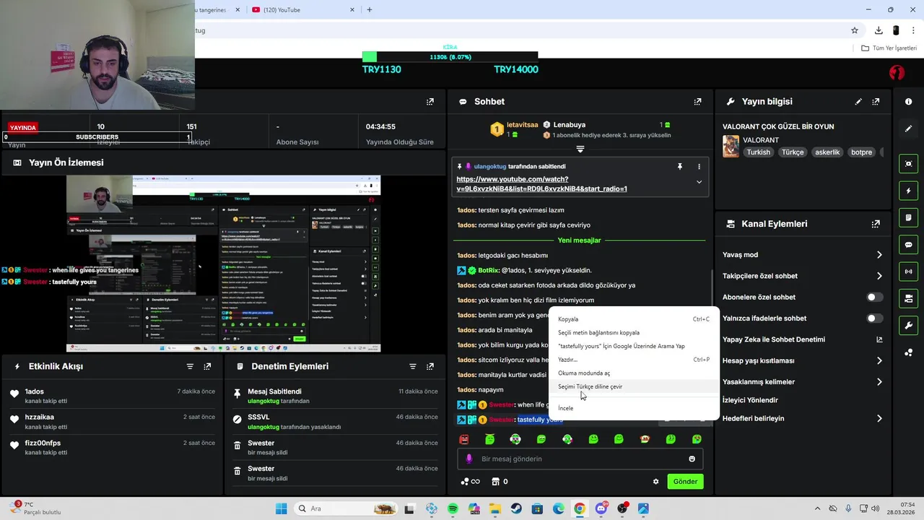Toggle the camera panel icon in the sidebar
Viewport: 924px width, 520px height.
point(908,298)
